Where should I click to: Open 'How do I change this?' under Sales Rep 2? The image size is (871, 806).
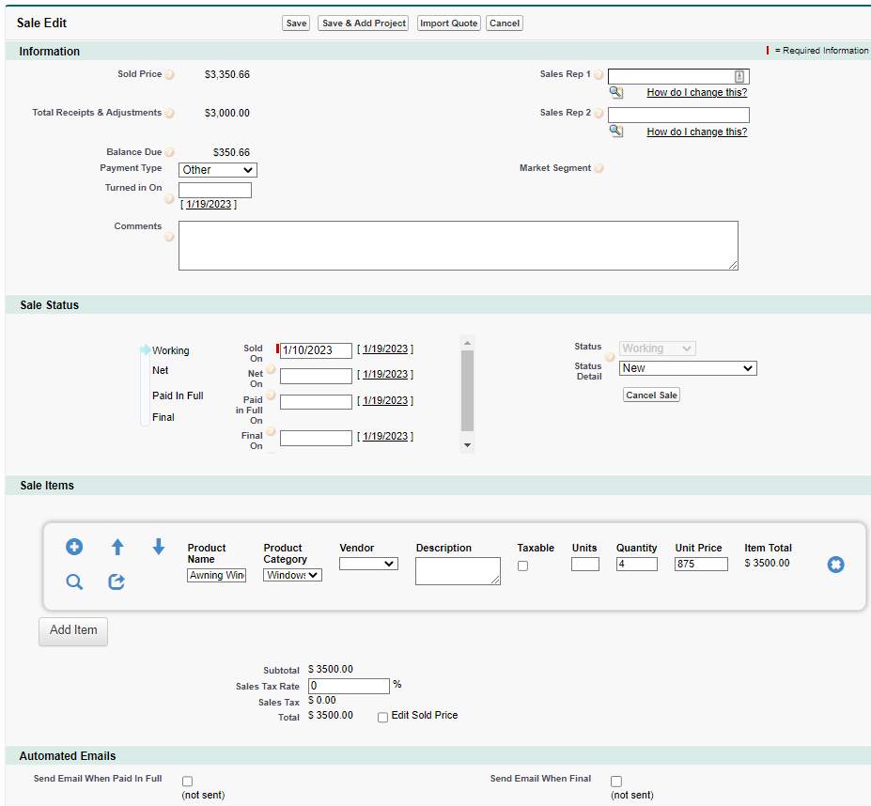(697, 132)
